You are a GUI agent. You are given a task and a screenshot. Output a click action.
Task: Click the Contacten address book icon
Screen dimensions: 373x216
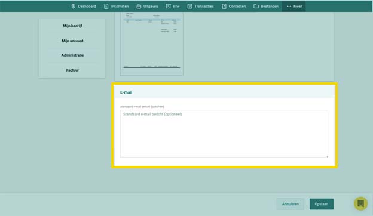coord(224,7)
